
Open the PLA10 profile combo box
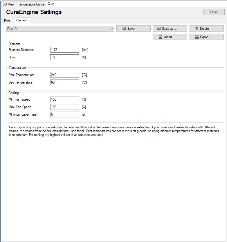[x=60, y=29]
